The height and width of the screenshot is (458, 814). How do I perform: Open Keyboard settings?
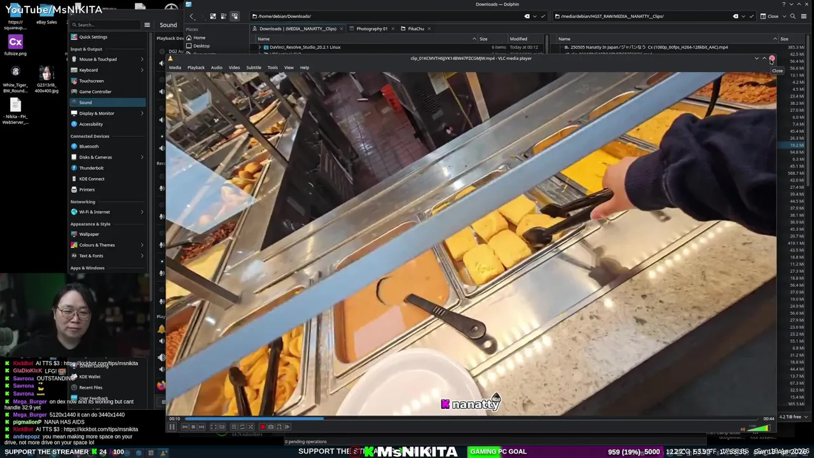coord(107,70)
